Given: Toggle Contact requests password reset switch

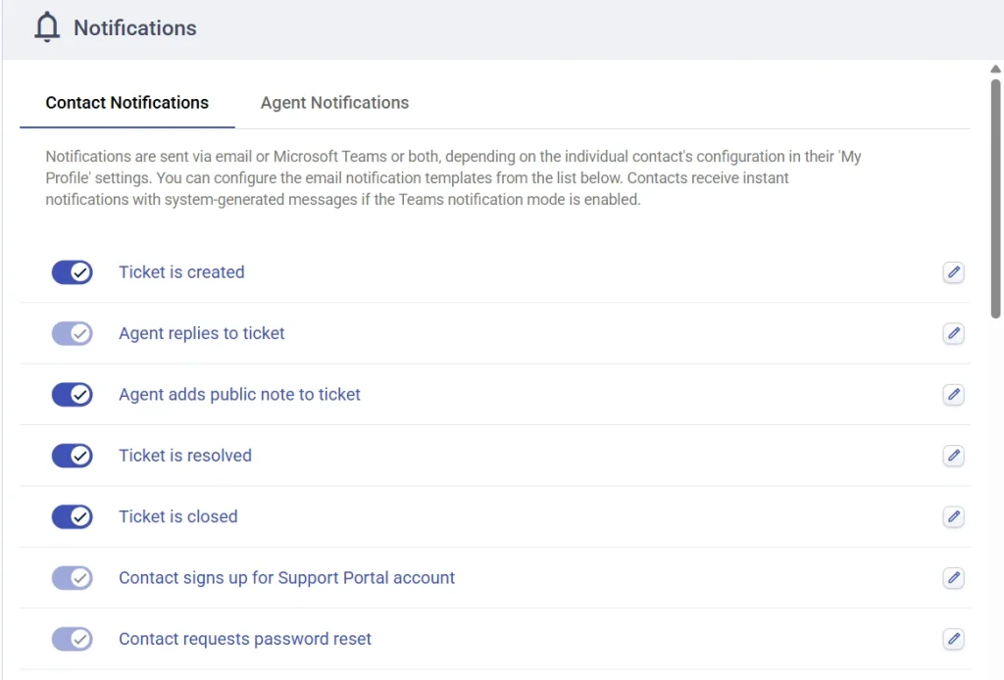Looking at the screenshot, I should coord(73,639).
